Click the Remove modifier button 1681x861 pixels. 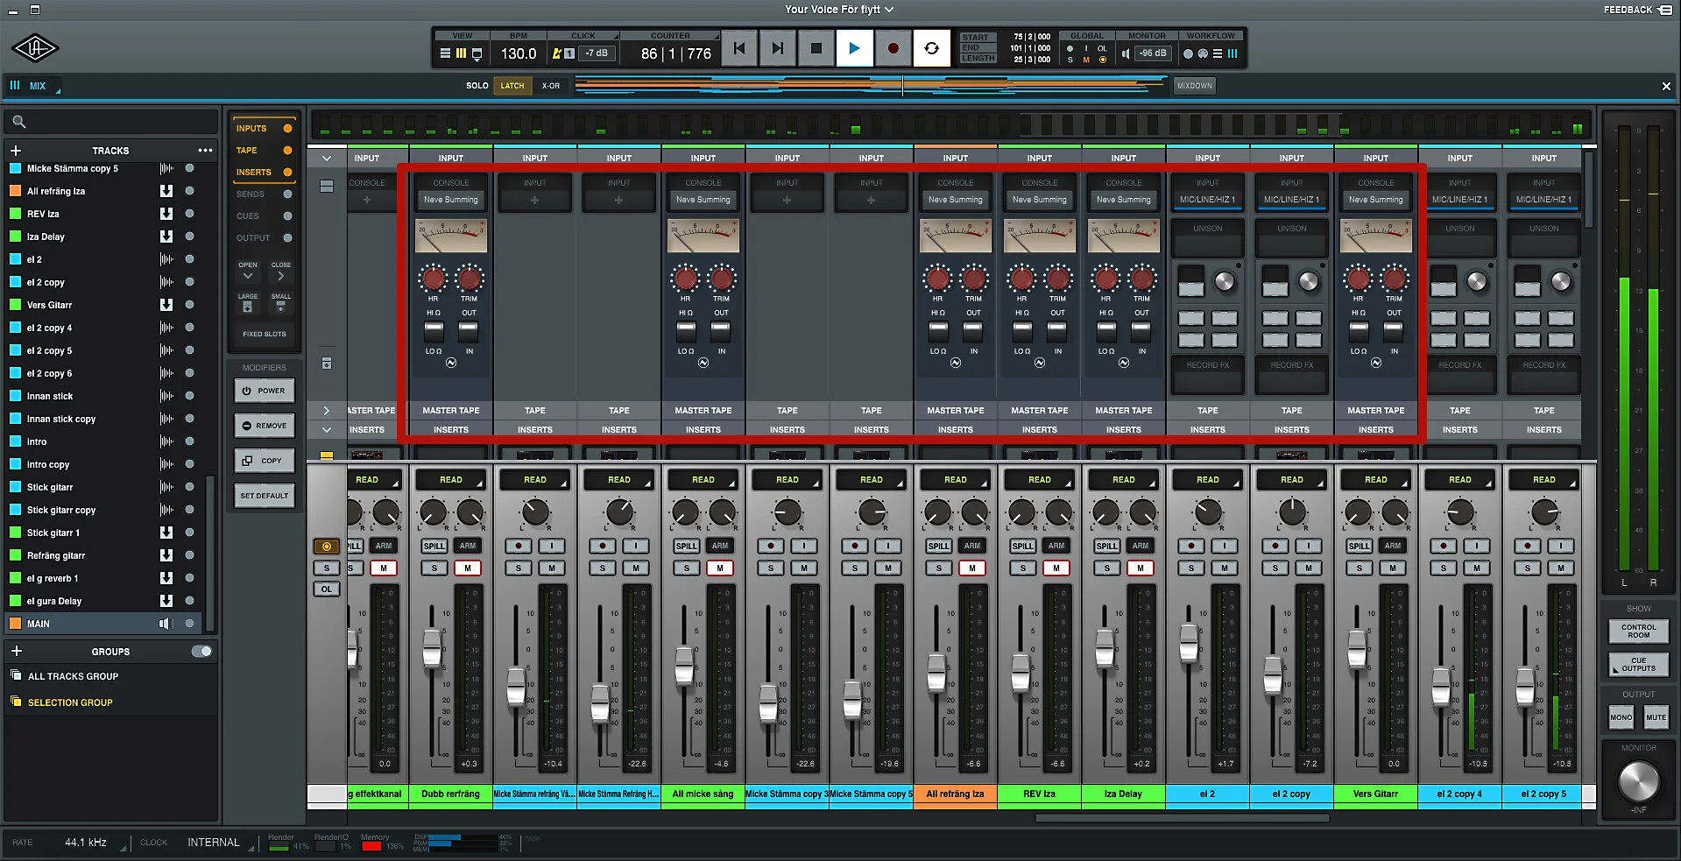tap(264, 426)
